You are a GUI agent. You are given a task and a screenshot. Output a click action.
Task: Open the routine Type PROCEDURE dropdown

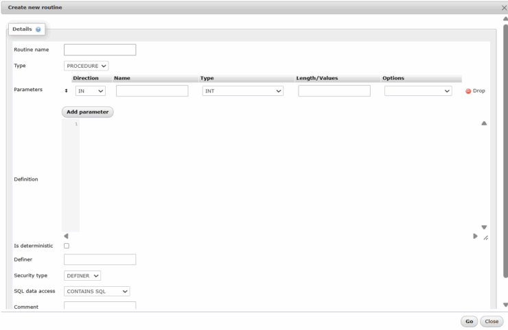[86, 66]
